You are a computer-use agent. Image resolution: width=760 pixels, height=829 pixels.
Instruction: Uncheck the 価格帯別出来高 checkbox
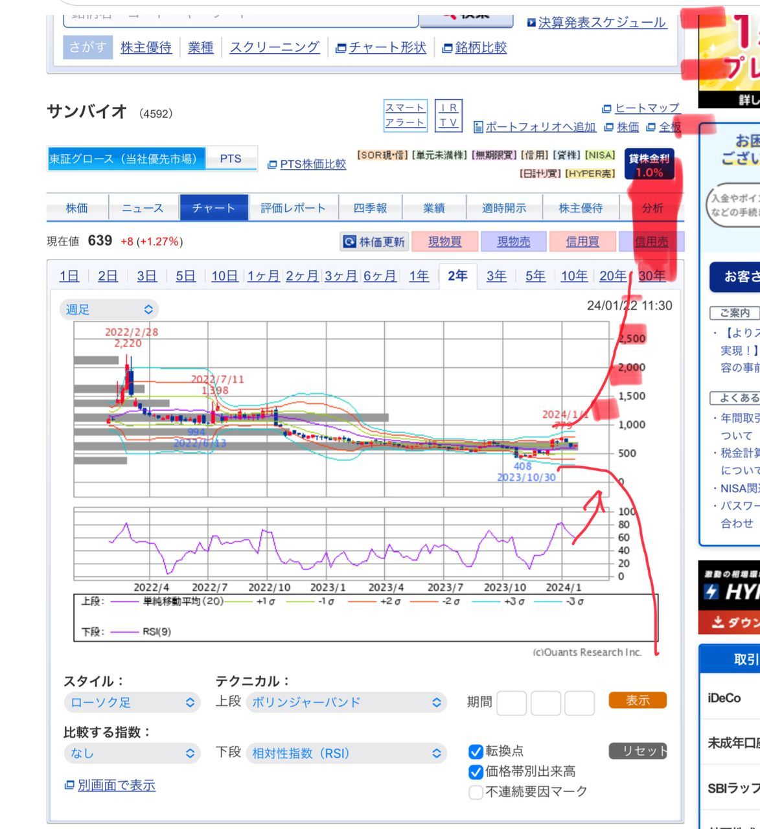(x=476, y=771)
